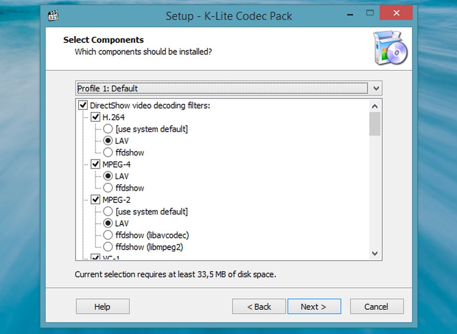
Task: Click the Next button
Action: tap(314, 307)
